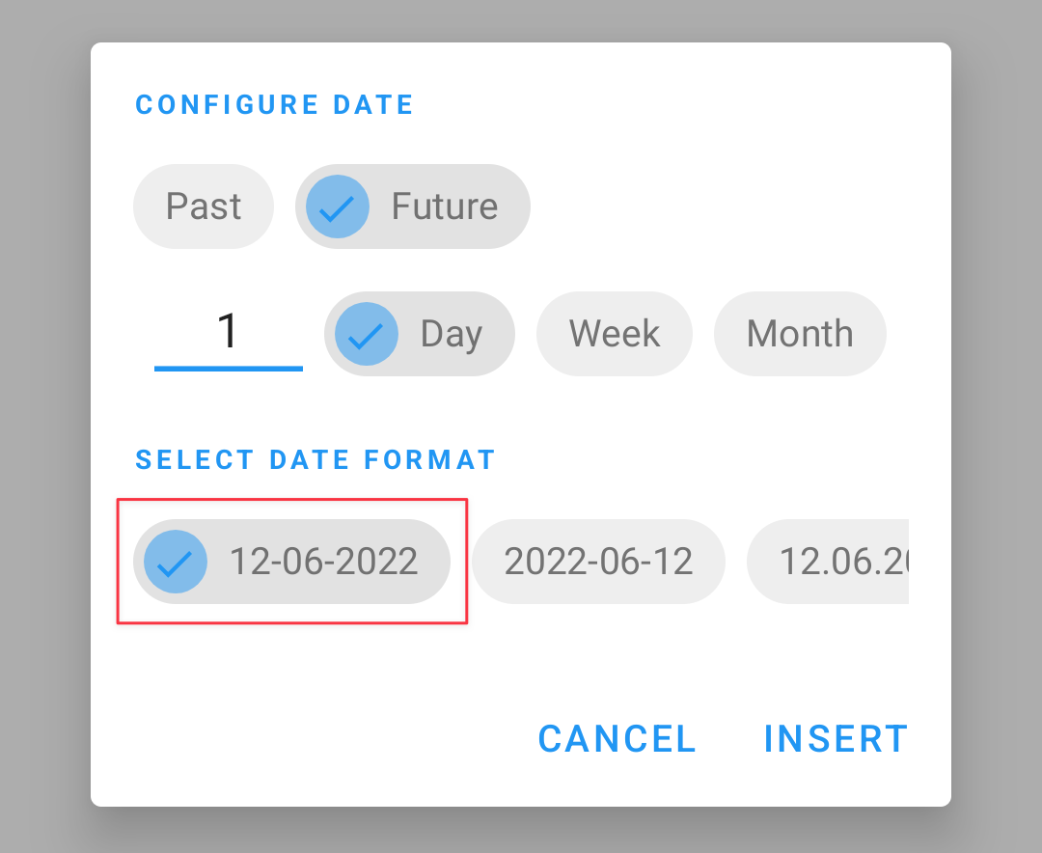Click the checkmark icon beside 12-06-2022
This screenshot has height=853, width=1042.
point(176,562)
